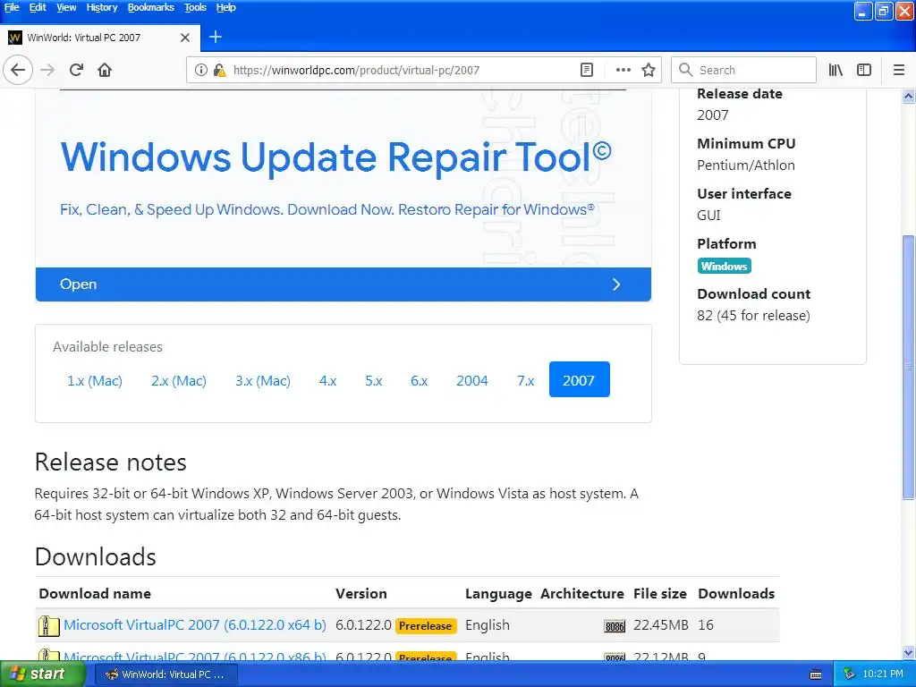
Task: Click the search magnifier icon
Action: tap(686, 70)
